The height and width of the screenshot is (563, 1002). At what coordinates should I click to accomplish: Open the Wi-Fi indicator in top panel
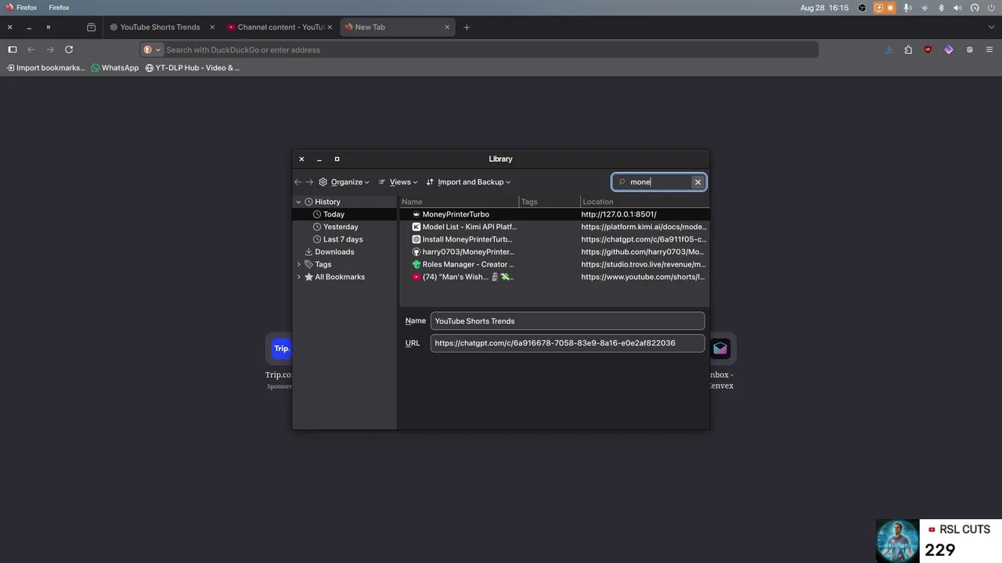[925, 8]
